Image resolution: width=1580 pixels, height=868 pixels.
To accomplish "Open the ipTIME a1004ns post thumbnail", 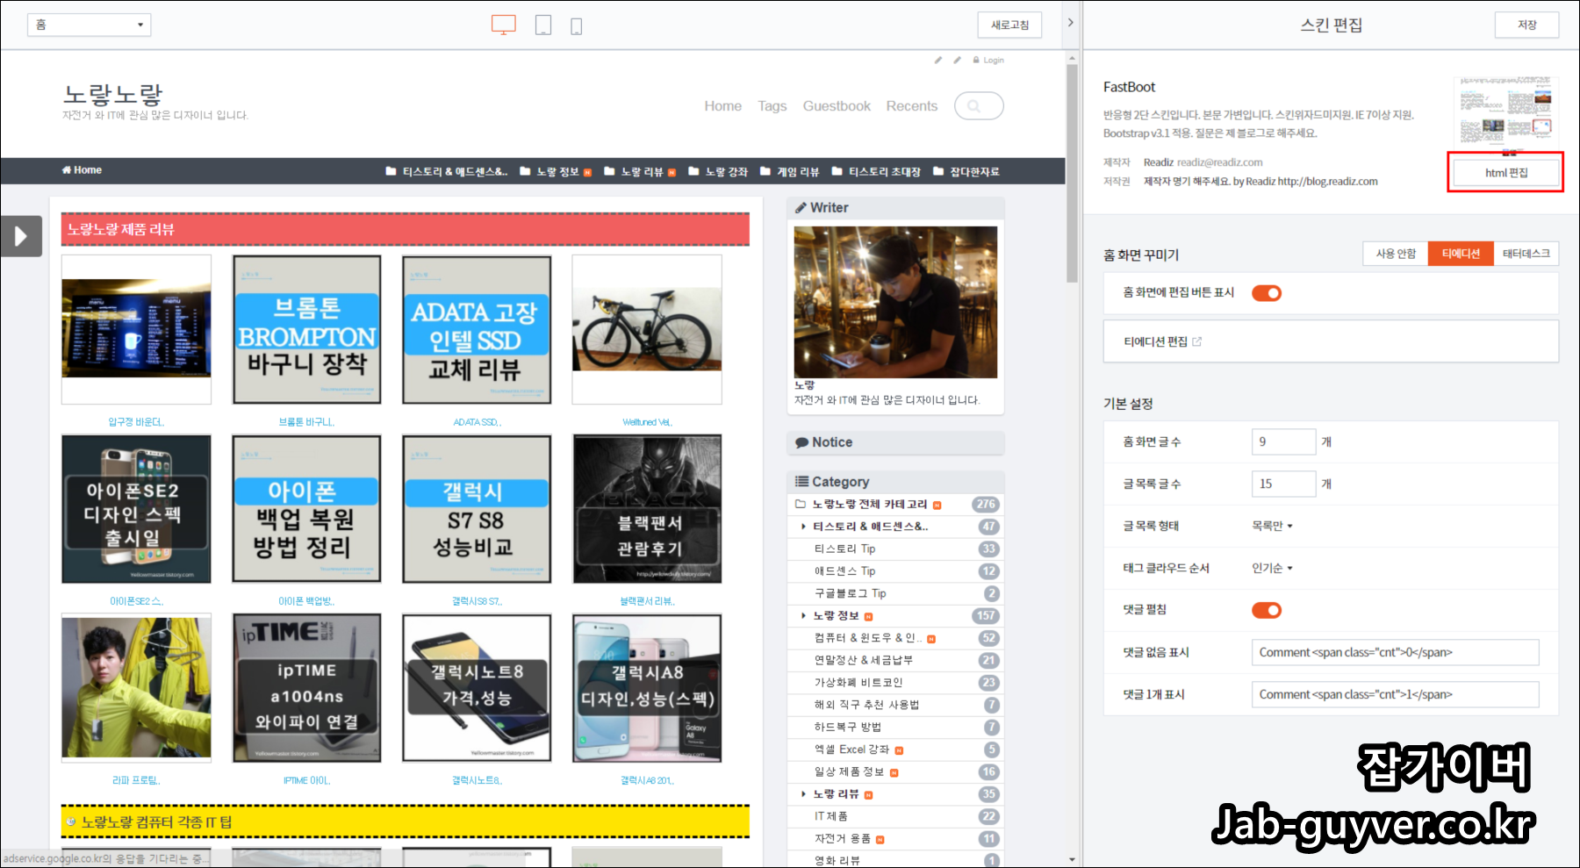I will pos(306,688).
